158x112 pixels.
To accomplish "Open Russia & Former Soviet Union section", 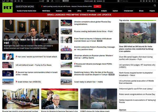I will tap(27, 11).
